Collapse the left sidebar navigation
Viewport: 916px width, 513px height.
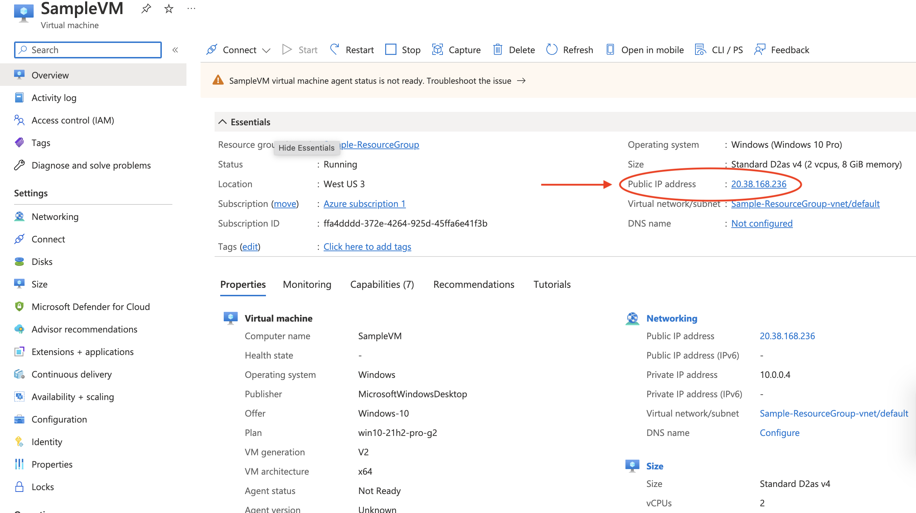(175, 50)
